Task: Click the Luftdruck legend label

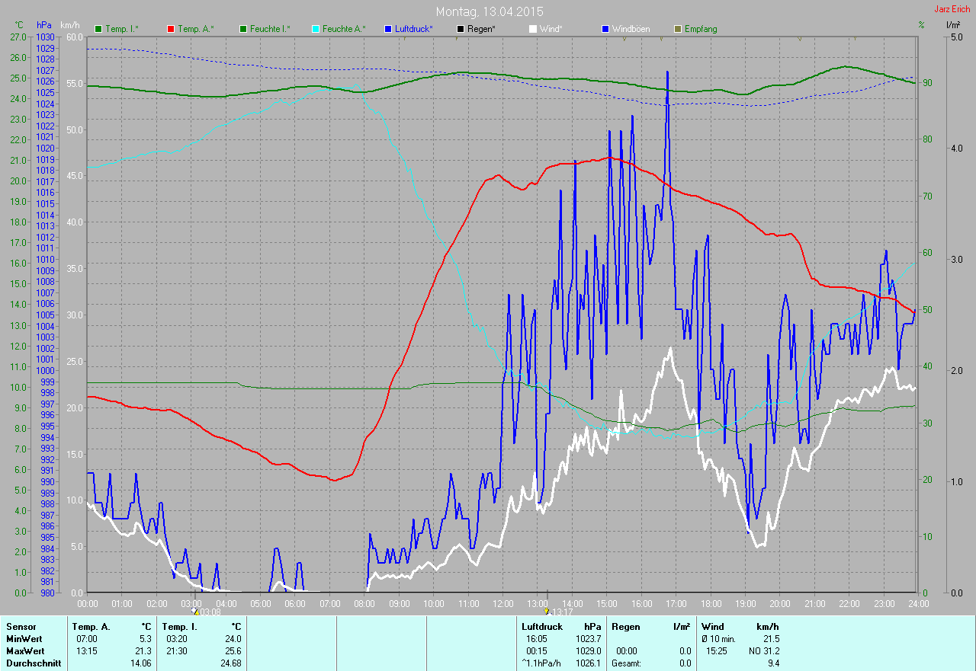Action: click(x=413, y=29)
